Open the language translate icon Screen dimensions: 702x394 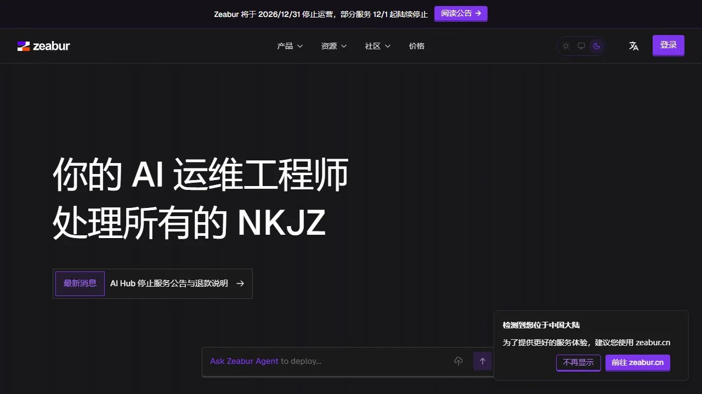point(633,46)
